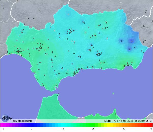Pick the magenta color at scale value -10

tap(2, 125)
